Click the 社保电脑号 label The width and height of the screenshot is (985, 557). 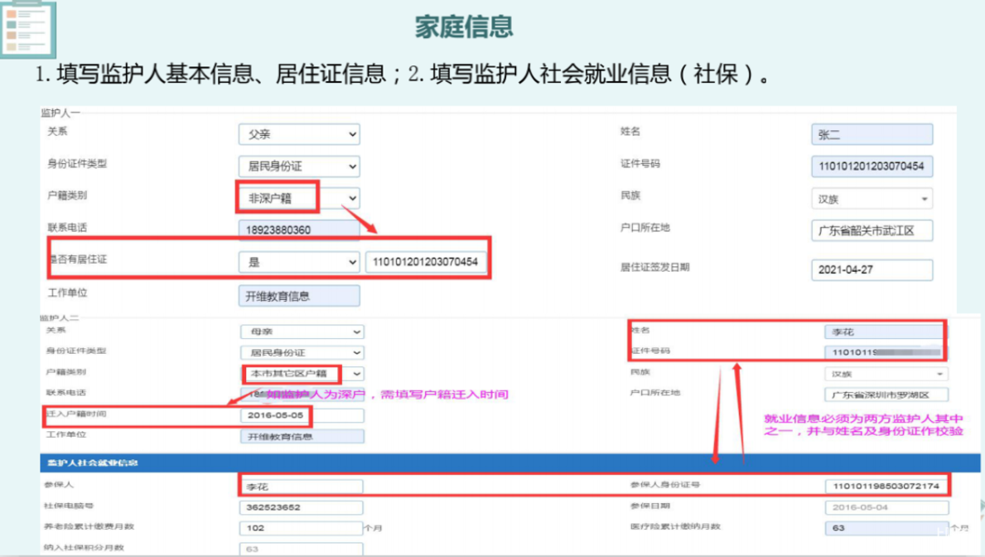(x=69, y=506)
